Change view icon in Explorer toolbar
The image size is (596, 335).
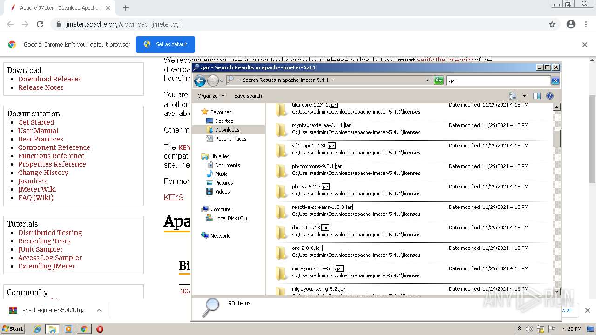(513, 96)
